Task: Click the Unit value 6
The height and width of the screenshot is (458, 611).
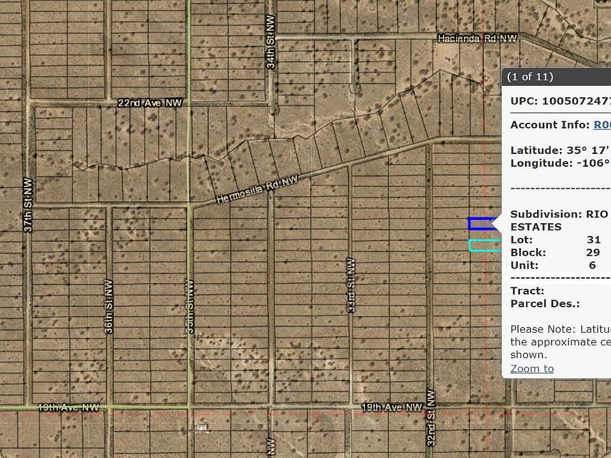Action: (593, 265)
